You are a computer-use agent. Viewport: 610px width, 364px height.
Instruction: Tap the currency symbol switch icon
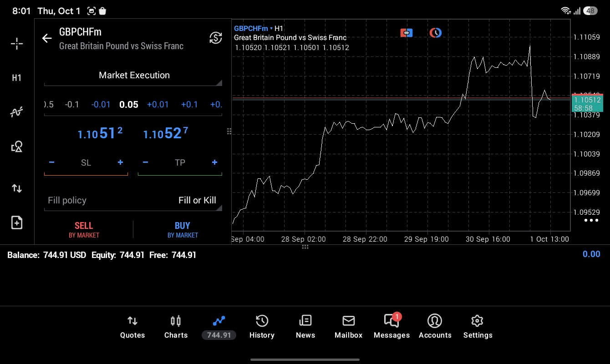pyautogui.click(x=216, y=38)
